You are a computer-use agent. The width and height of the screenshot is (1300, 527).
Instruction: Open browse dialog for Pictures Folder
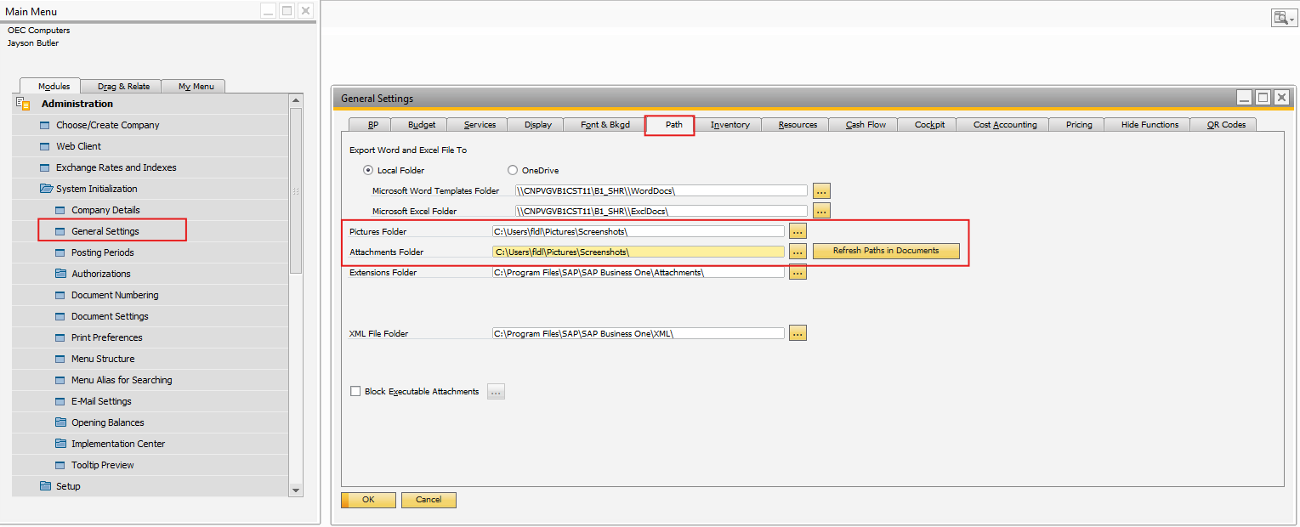coord(798,231)
